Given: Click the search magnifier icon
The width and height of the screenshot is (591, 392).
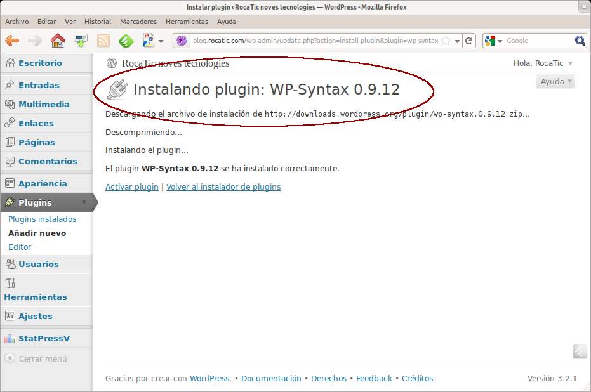Looking at the screenshot, I should point(580,41).
